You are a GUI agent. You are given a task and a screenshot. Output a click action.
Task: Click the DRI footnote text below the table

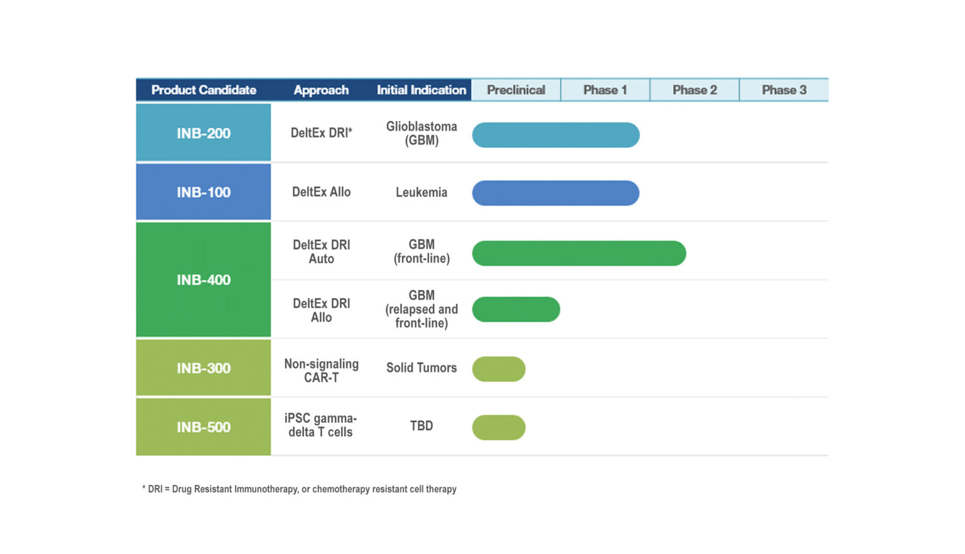pos(300,489)
